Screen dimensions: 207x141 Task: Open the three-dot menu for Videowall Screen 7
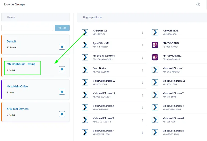tap(143, 133)
